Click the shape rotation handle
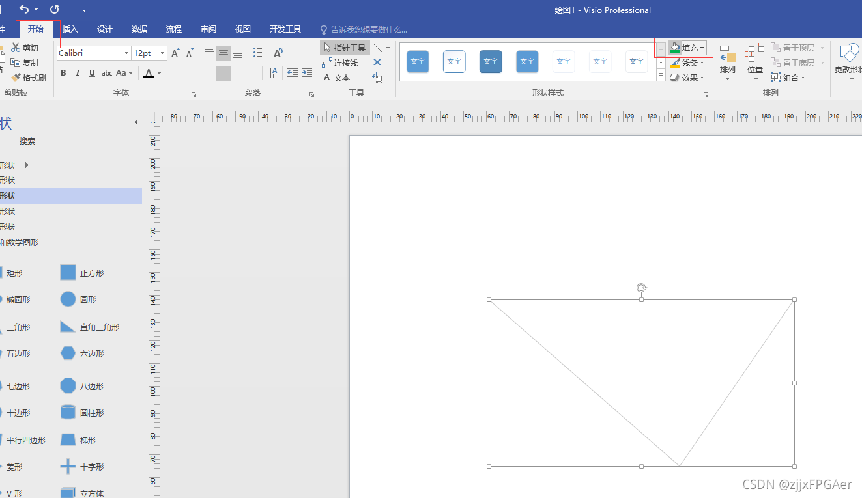Screen dimensions: 862x498 coord(642,288)
